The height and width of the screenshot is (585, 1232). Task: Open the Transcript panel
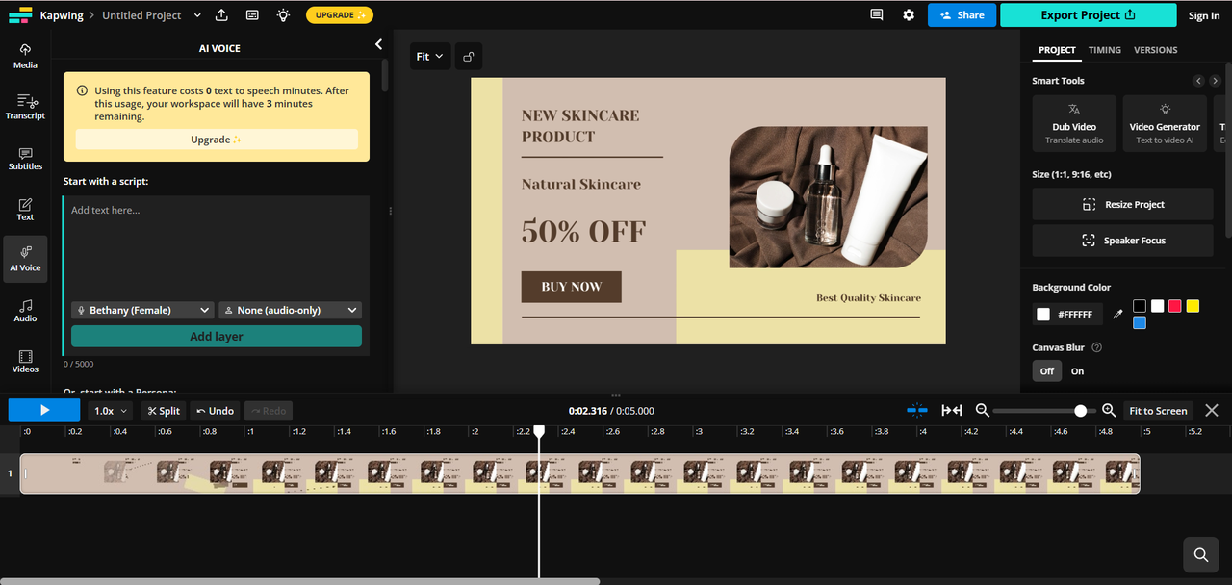tap(25, 107)
